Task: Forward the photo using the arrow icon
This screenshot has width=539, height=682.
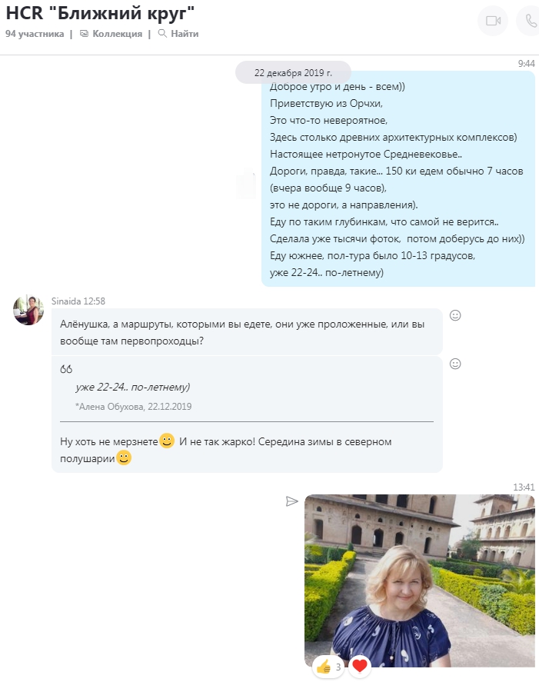Action: pyautogui.click(x=291, y=501)
